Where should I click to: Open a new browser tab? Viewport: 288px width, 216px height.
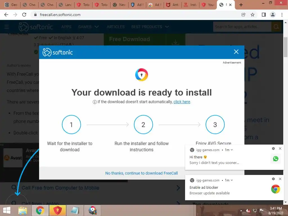pyautogui.click(x=241, y=5)
